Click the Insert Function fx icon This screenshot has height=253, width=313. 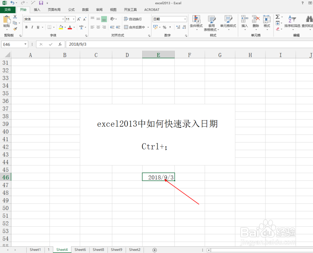click(x=60, y=44)
